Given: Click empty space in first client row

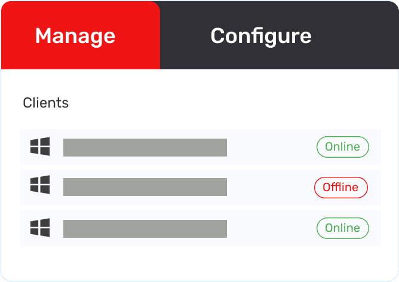Looking at the screenshot, I should point(272,147).
